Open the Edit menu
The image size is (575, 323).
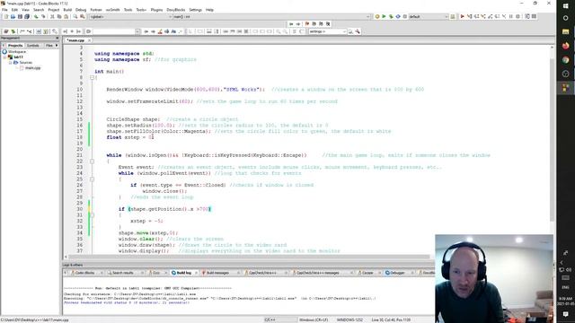[x=14, y=10]
